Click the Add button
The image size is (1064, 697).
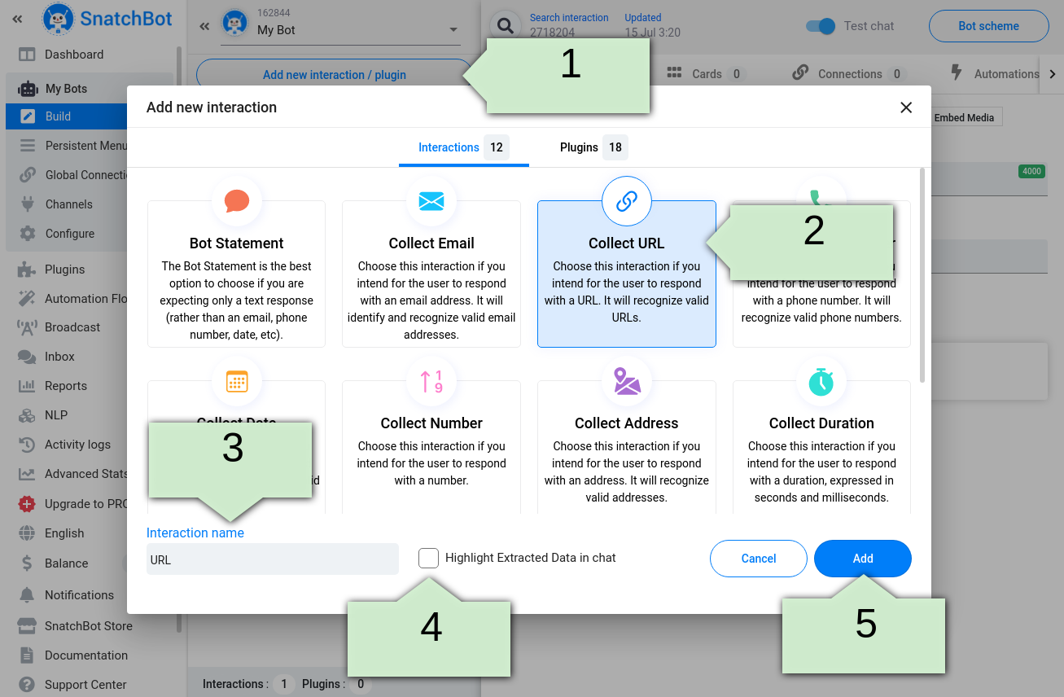(863, 559)
